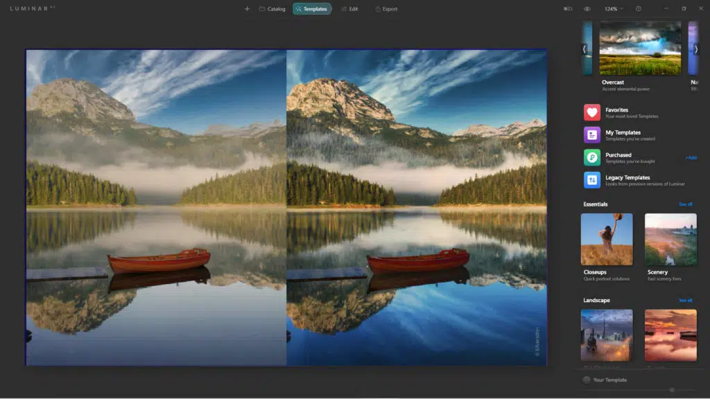
Task: Open the help question mark icon
Action: pyautogui.click(x=639, y=9)
